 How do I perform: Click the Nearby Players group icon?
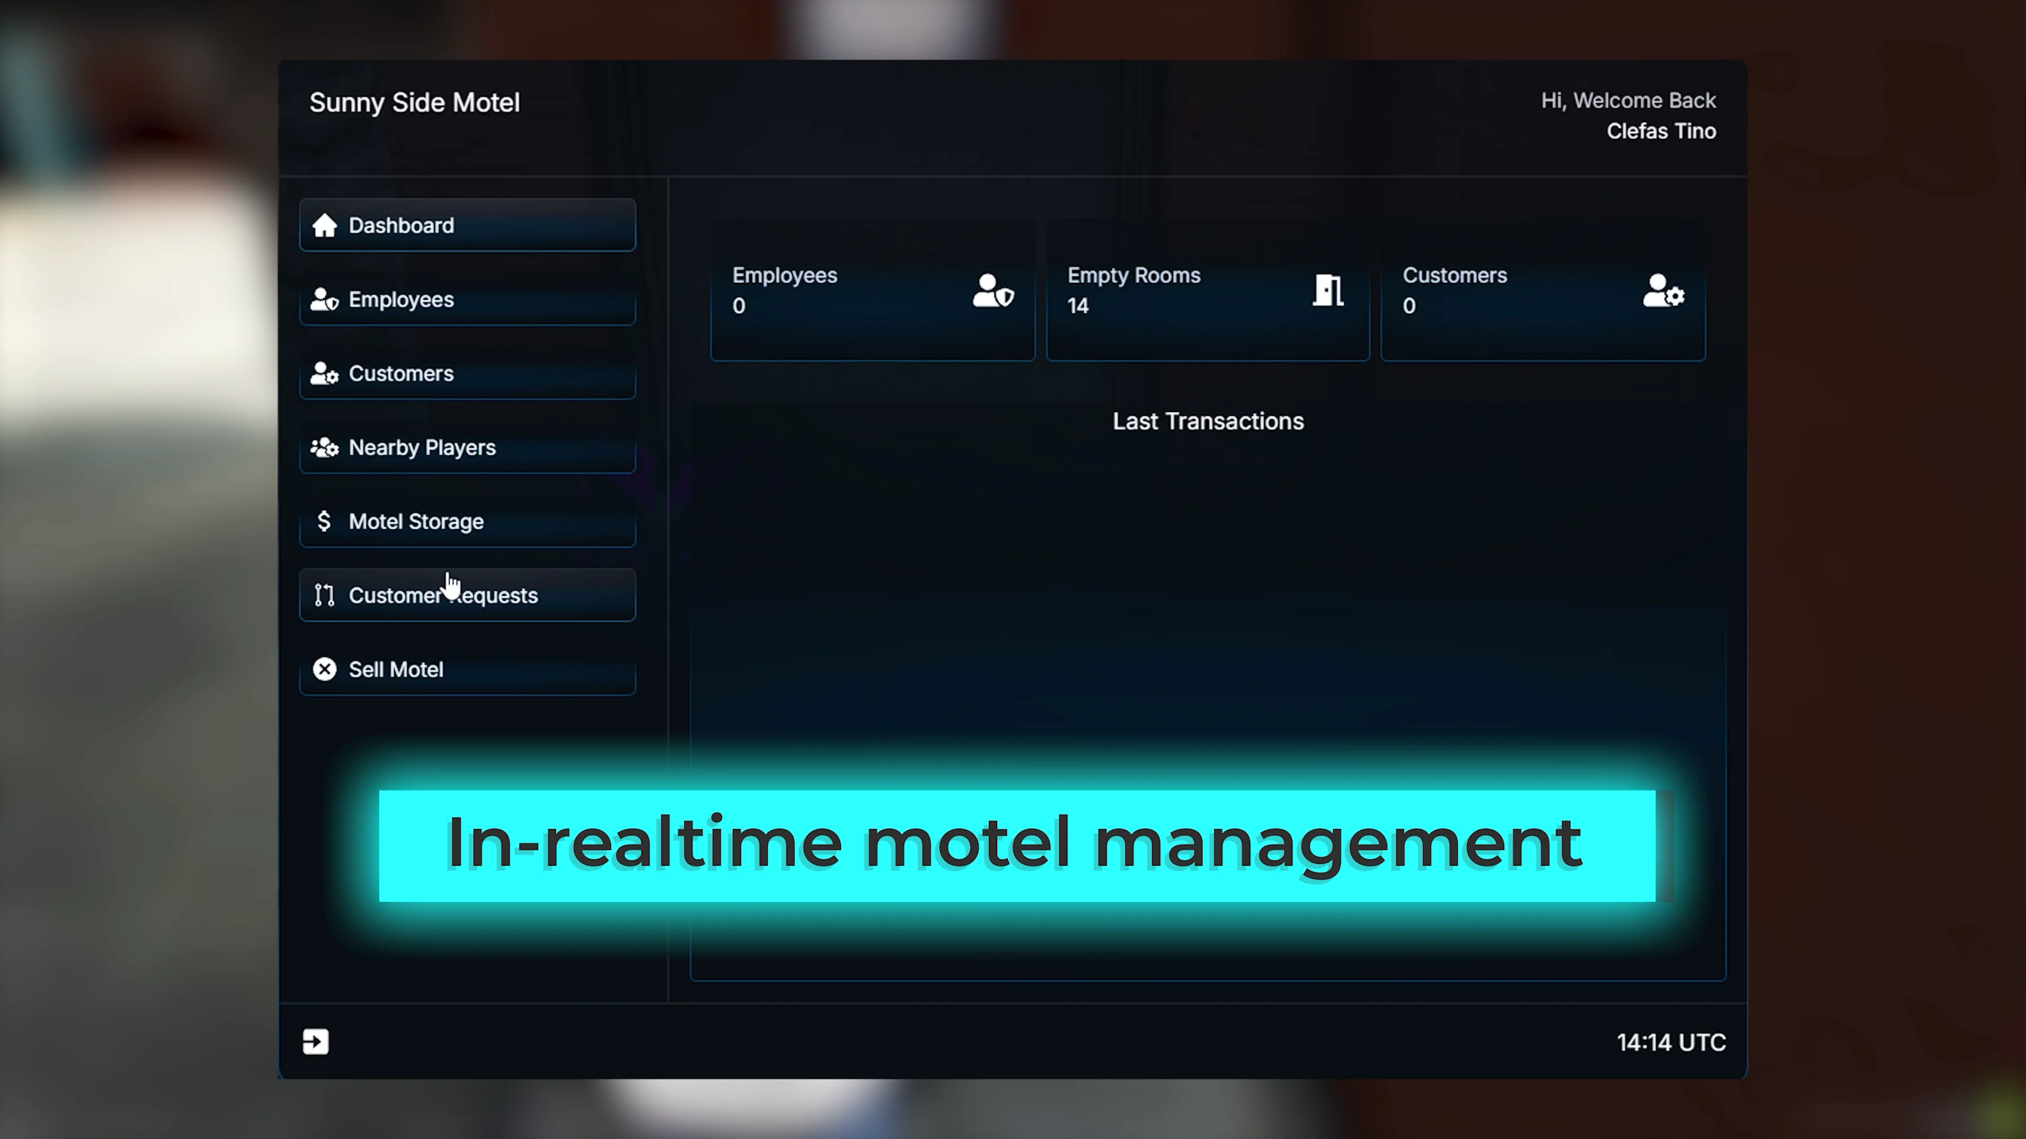click(324, 447)
